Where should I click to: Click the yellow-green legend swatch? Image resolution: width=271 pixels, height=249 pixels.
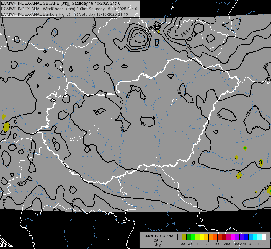(x=198, y=237)
